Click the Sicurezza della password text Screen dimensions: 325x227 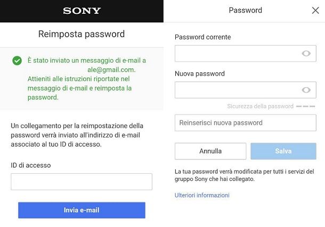260,106
